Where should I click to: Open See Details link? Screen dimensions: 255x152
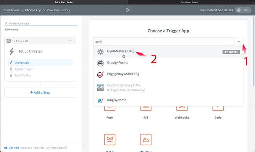[226, 10]
